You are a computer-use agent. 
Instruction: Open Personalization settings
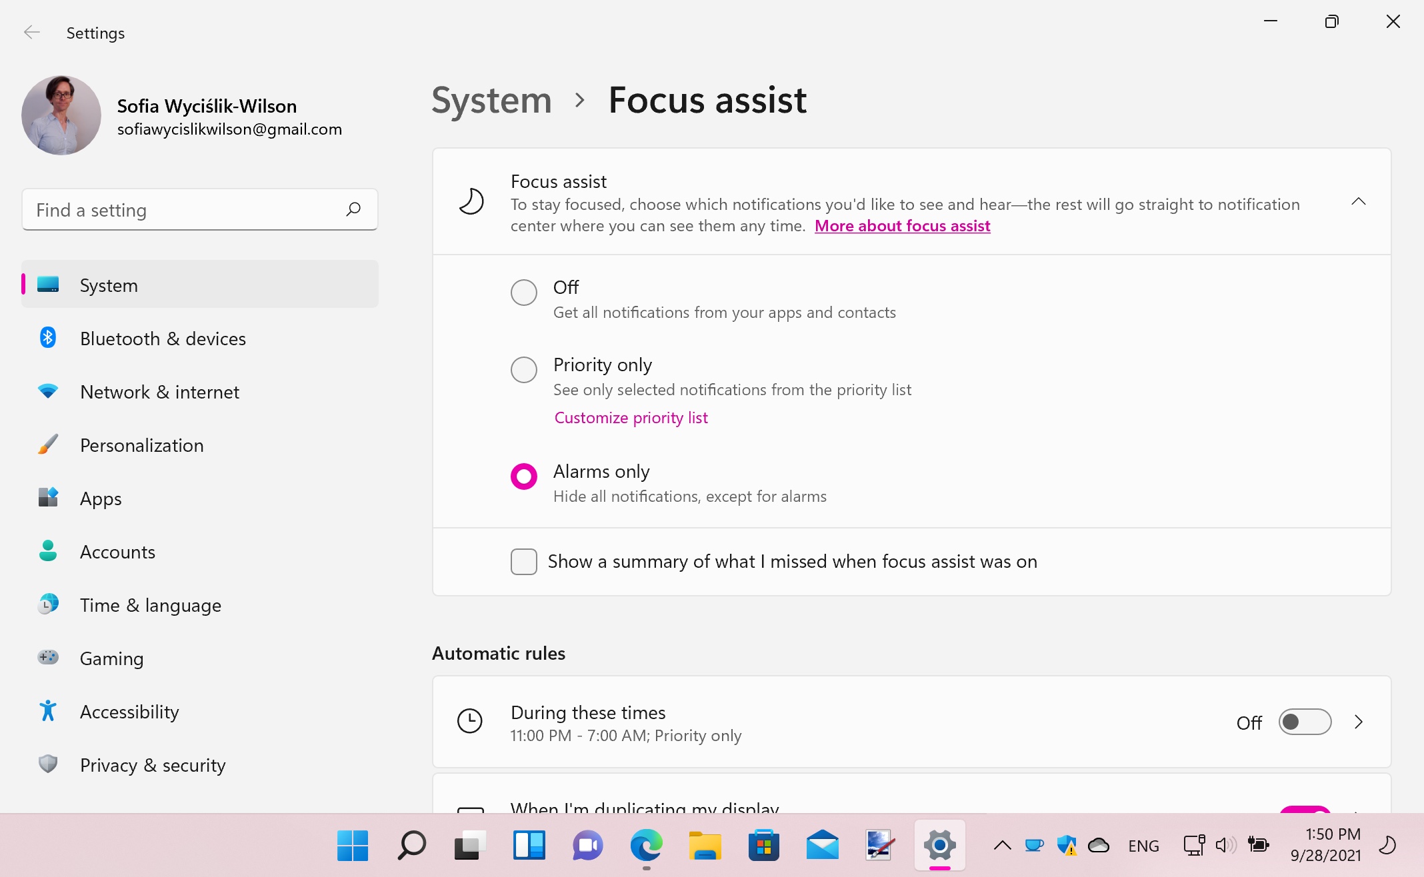[x=199, y=444]
